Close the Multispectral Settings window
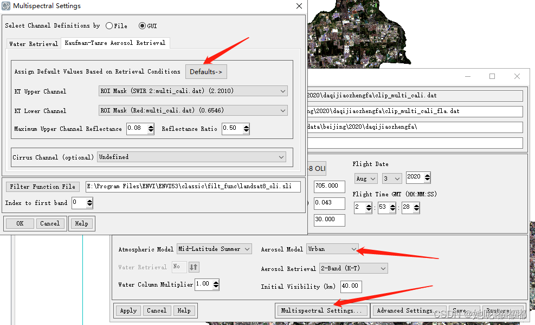This screenshot has width=535, height=325. tap(299, 6)
